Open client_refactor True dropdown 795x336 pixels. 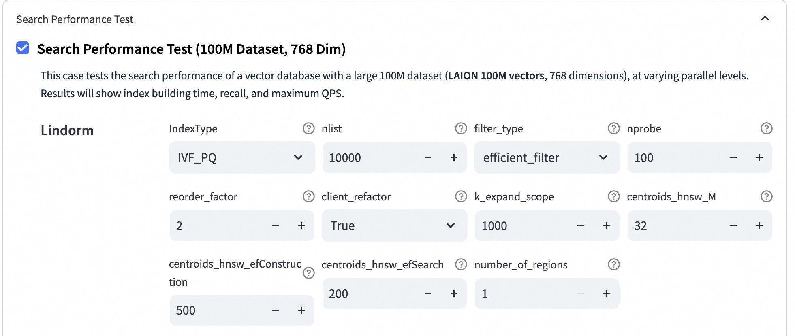point(394,225)
